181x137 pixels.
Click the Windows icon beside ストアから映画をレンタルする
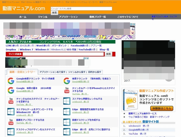click(x=67, y=101)
